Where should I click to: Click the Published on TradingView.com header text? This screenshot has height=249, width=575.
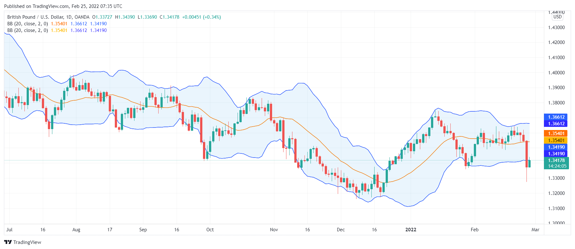click(63, 6)
